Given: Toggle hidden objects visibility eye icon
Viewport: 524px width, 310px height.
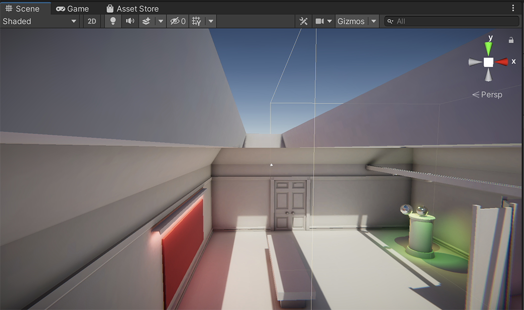Looking at the screenshot, I should point(178,21).
